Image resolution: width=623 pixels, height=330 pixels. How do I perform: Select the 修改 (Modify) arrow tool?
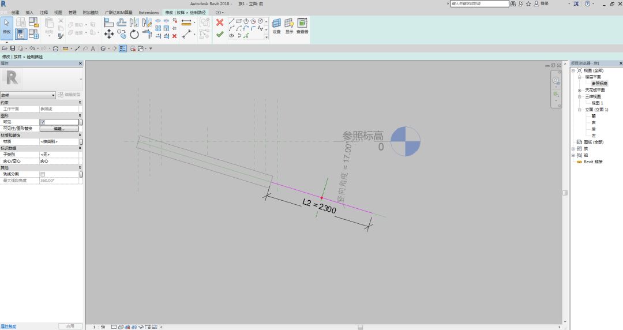pyautogui.click(x=7, y=27)
